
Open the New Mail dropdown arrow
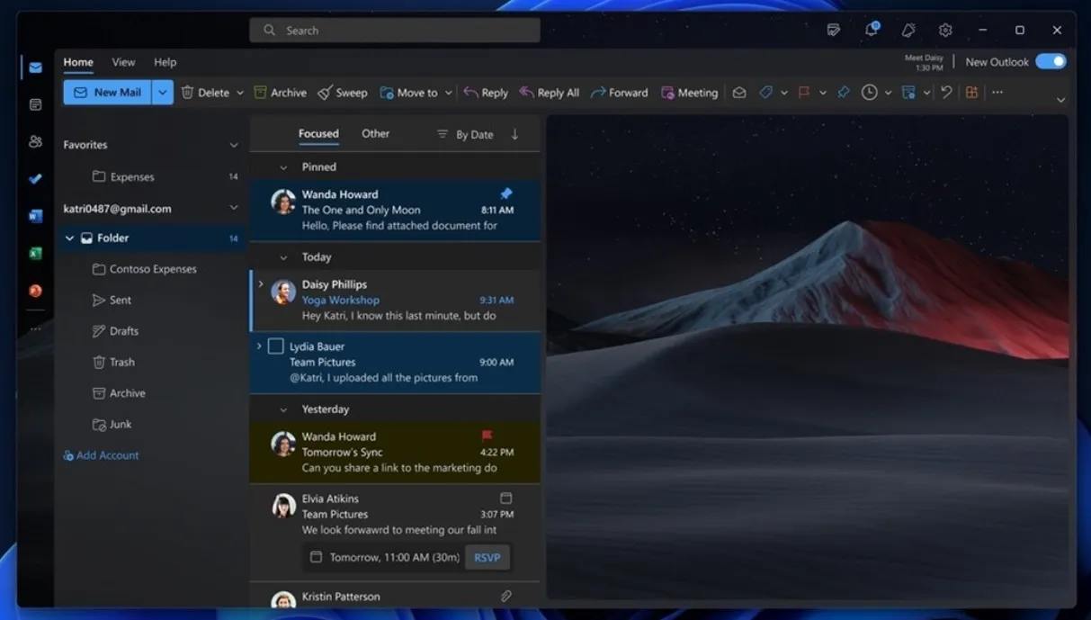pos(163,93)
